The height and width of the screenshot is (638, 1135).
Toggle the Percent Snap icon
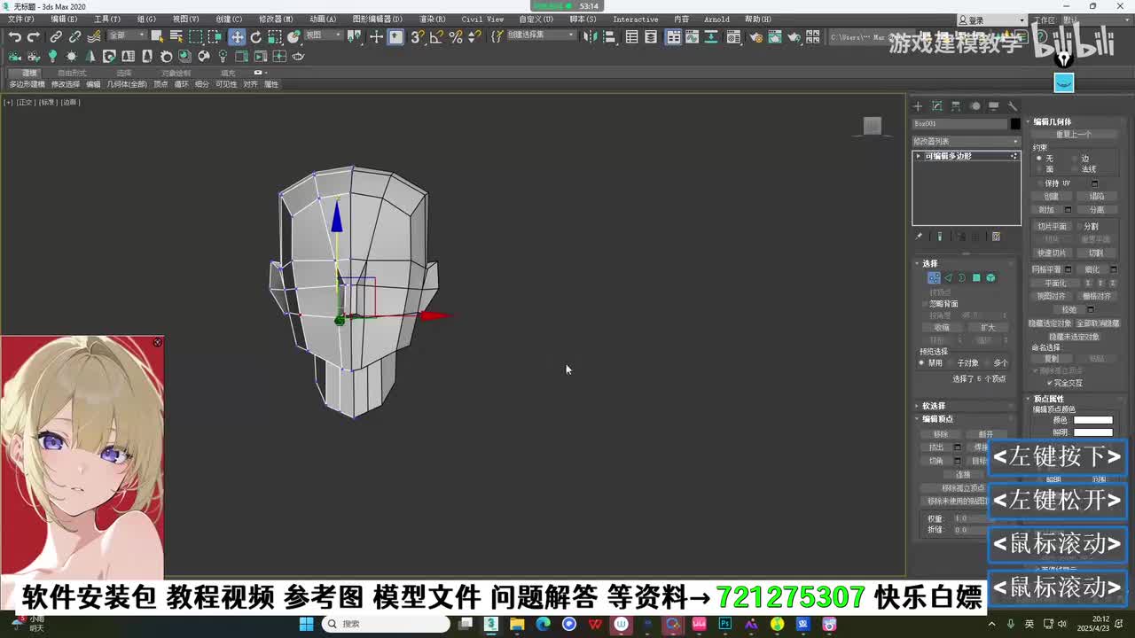456,36
